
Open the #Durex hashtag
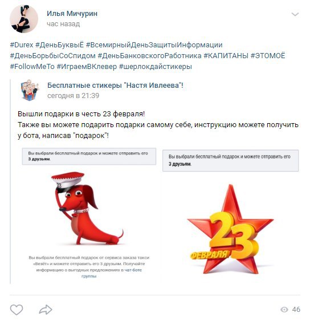tap(22, 45)
